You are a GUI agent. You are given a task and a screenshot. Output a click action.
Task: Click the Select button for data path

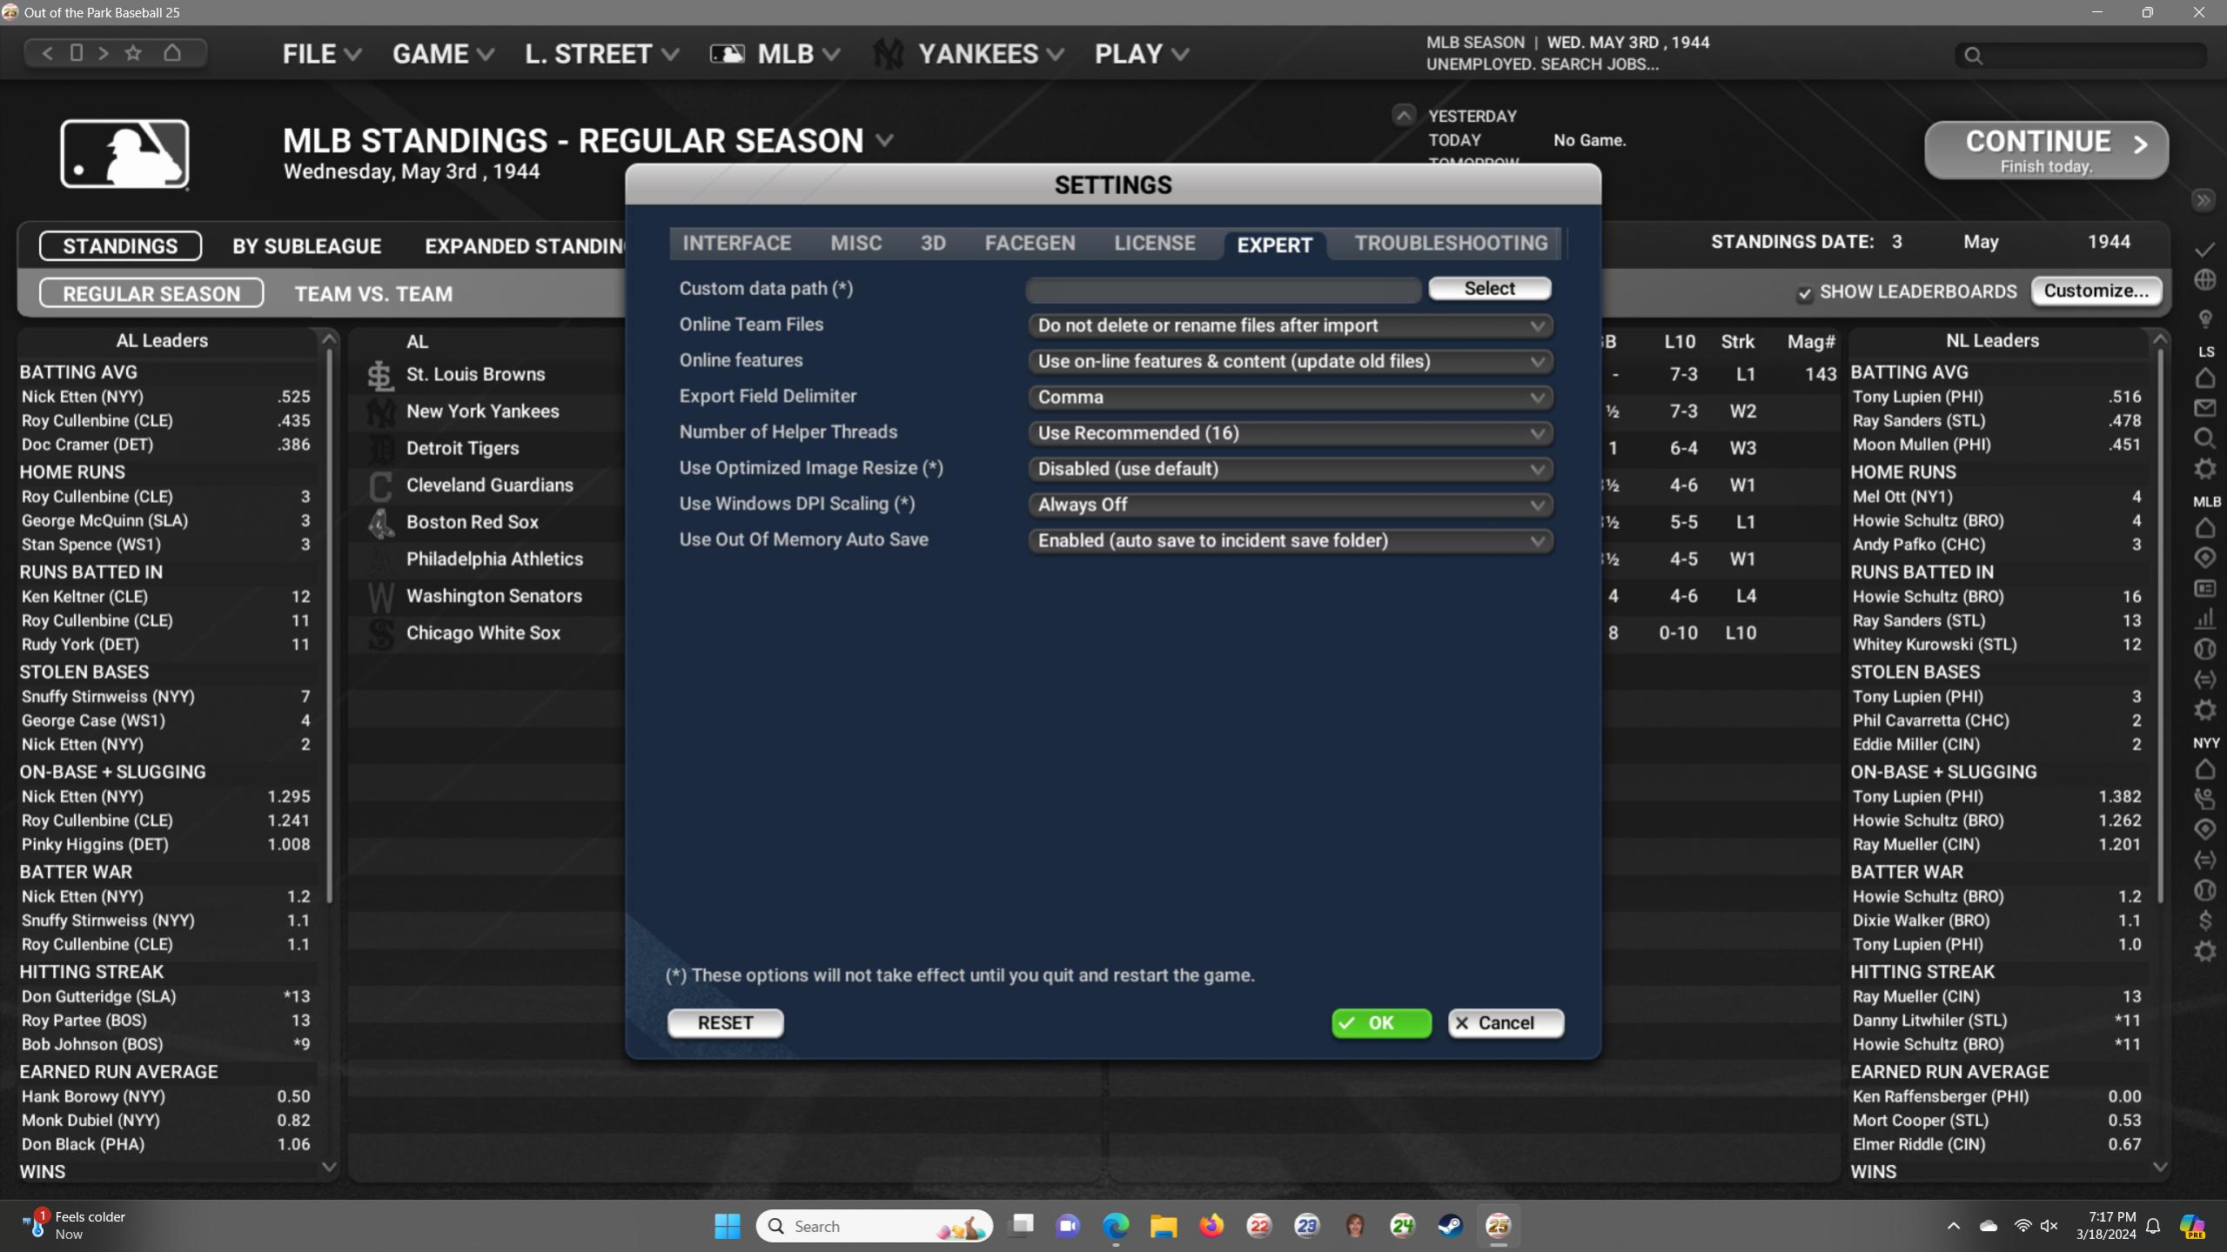click(1489, 289)
